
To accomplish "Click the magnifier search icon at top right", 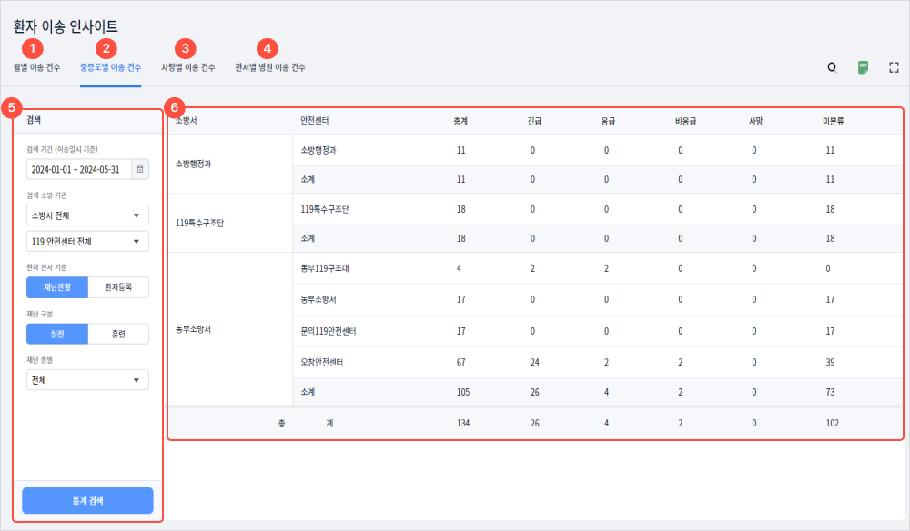I will [x=832, y=67].
